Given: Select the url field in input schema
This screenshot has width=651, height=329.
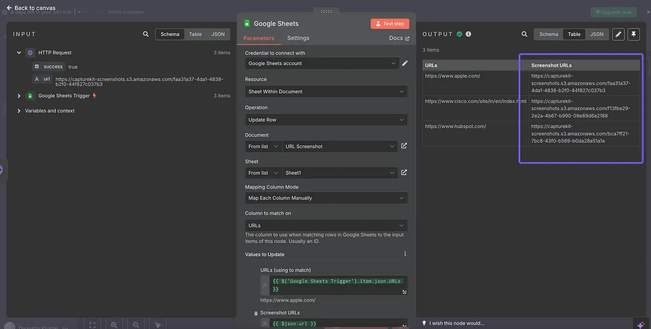Looking at the screenshot, I should [x=42, y=79].
